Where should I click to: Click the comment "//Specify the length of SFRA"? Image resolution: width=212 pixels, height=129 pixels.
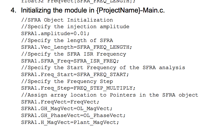67,40
